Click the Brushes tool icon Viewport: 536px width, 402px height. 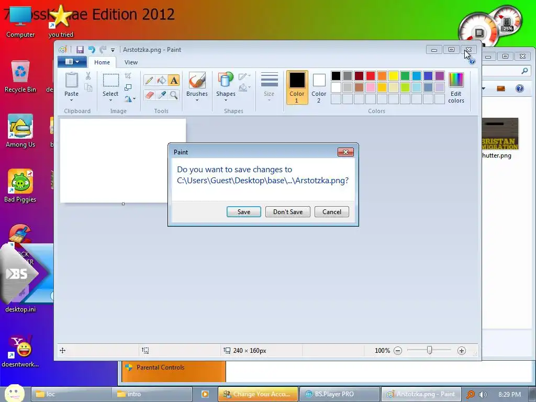[x=197, y=80]
